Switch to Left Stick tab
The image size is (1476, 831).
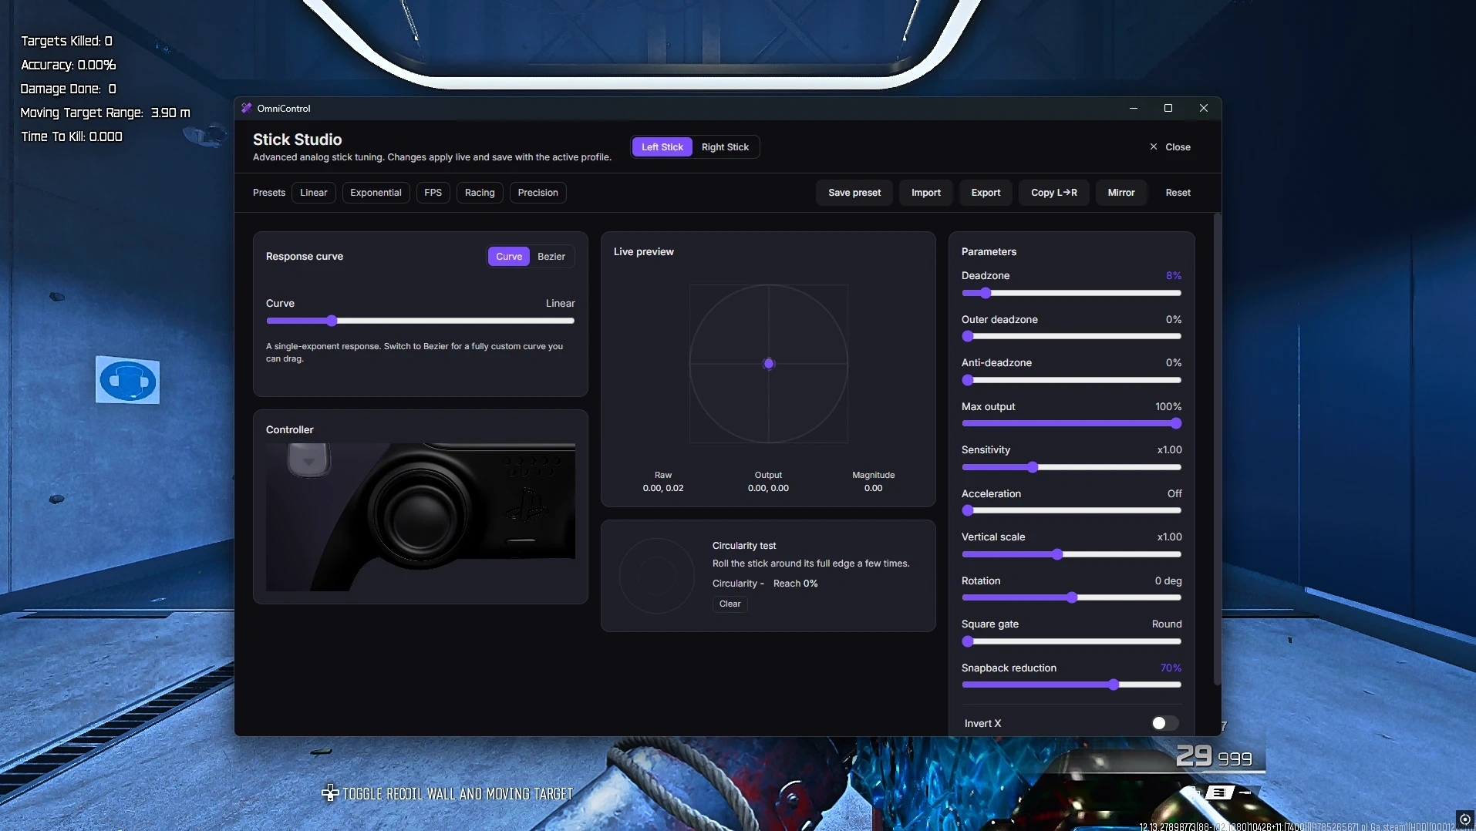(x=662, y=147)
